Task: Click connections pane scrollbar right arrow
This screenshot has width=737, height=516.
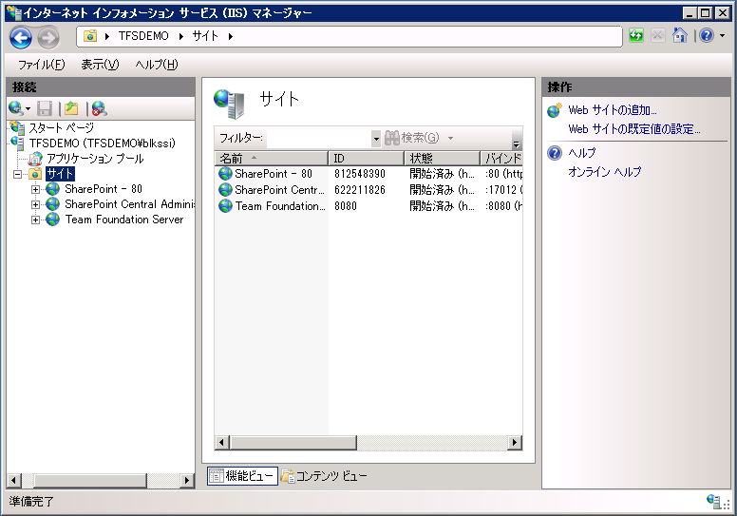Action: 187,480
